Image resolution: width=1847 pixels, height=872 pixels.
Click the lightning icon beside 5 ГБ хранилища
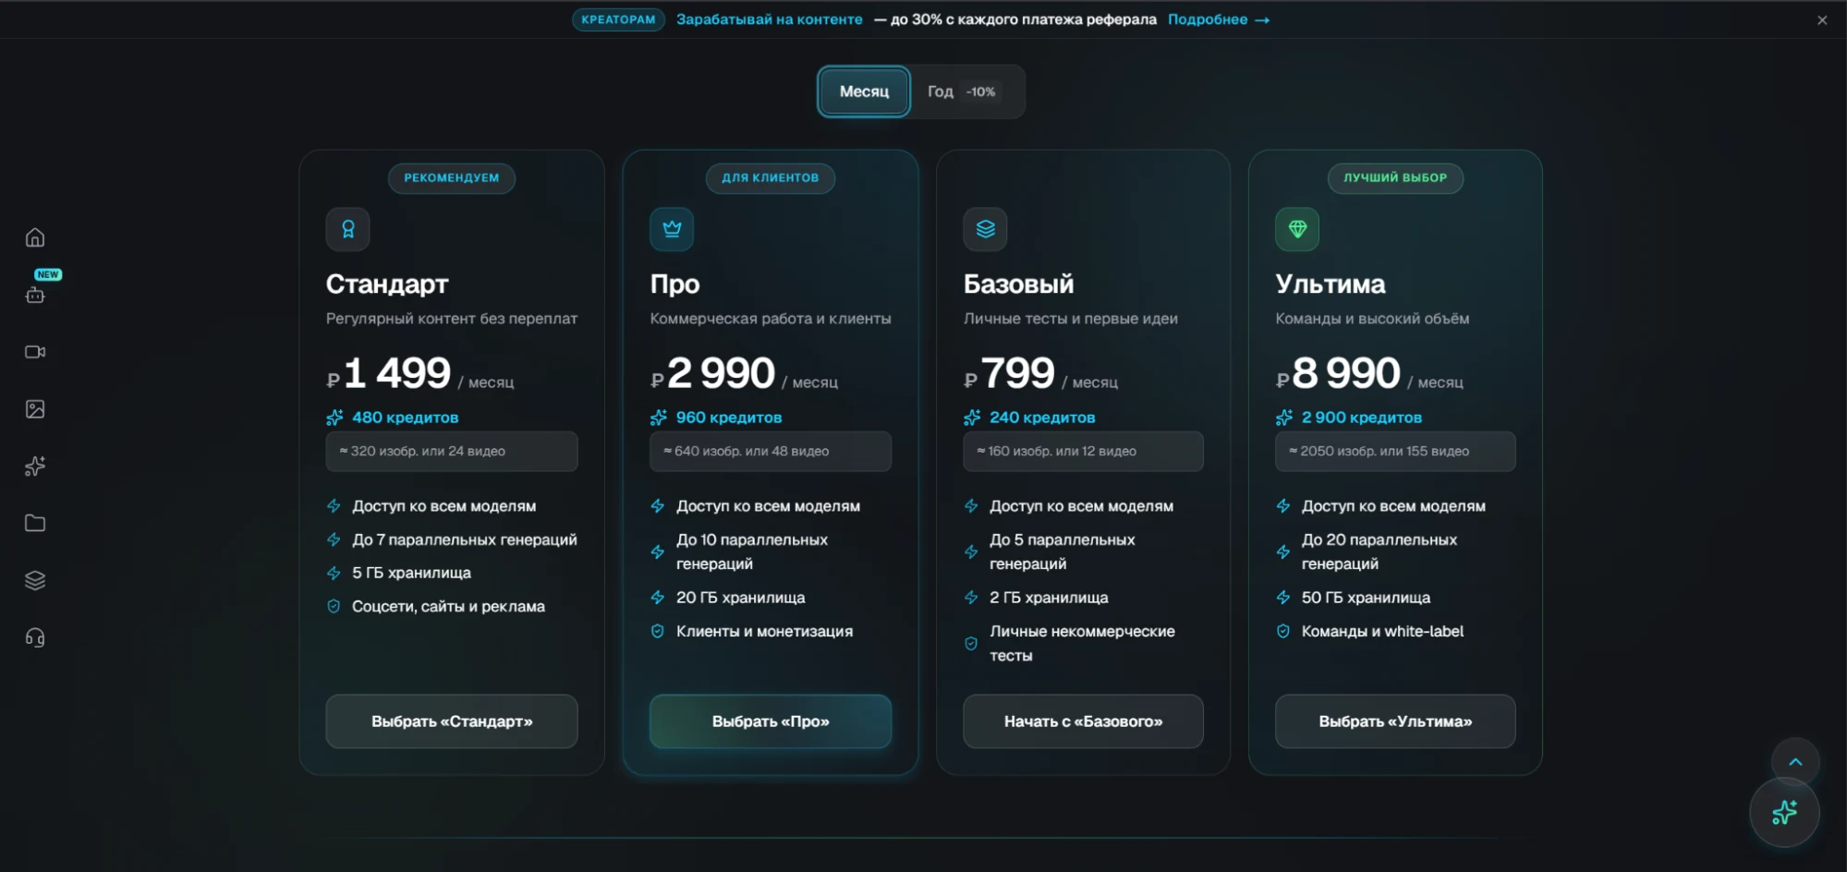click(x=334, y=573)
